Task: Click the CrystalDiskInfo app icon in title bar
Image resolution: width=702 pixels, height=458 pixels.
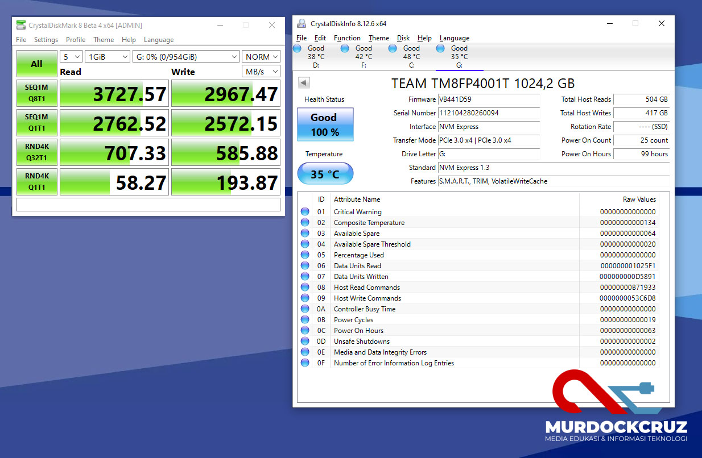Action: coord(302,23)
